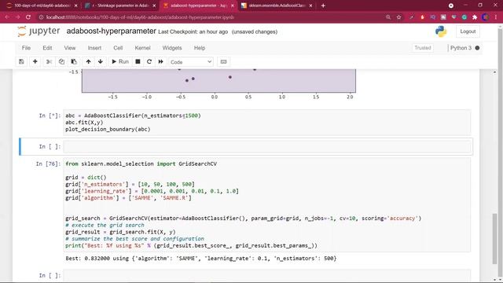503x283 pixels.
Task: Click the GridSearchCV import line
Action: pos(141,164)
